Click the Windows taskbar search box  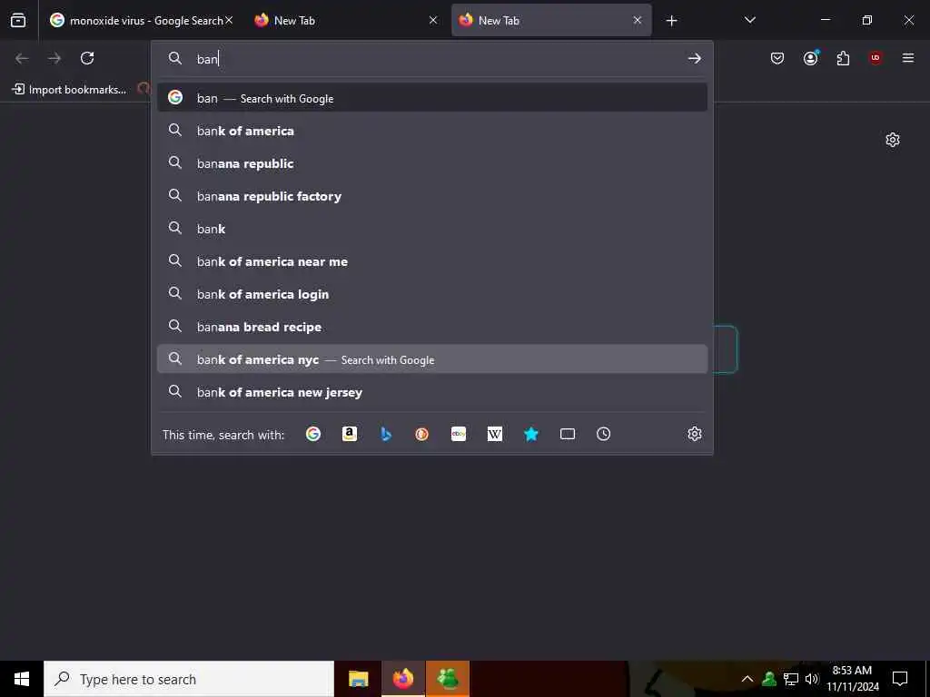(x=189, y=679)
